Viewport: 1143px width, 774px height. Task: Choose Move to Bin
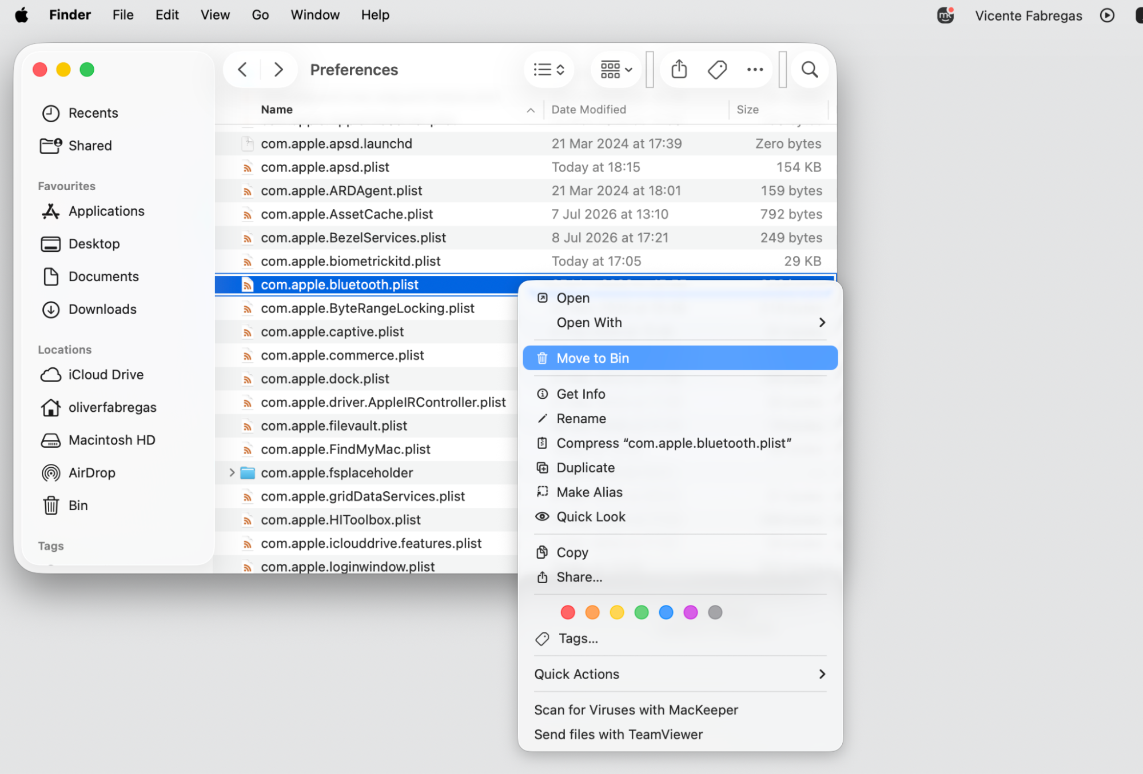(x=680, y=358)
